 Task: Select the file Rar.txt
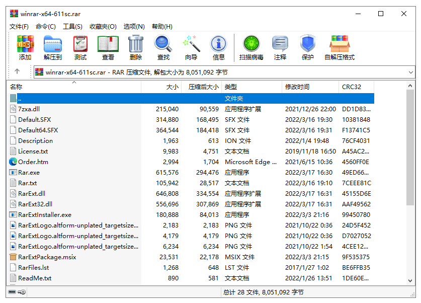[27, 183]
